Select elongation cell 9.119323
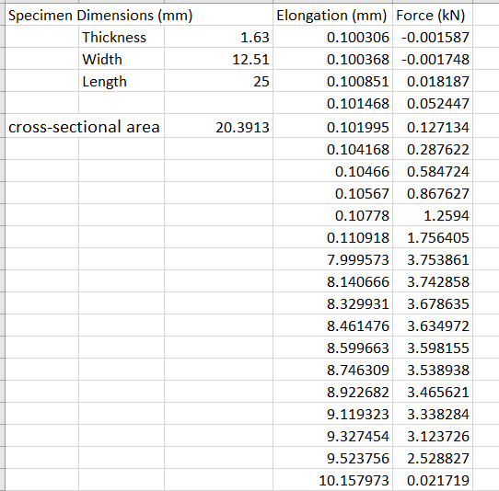 click(x=333, y=414)
